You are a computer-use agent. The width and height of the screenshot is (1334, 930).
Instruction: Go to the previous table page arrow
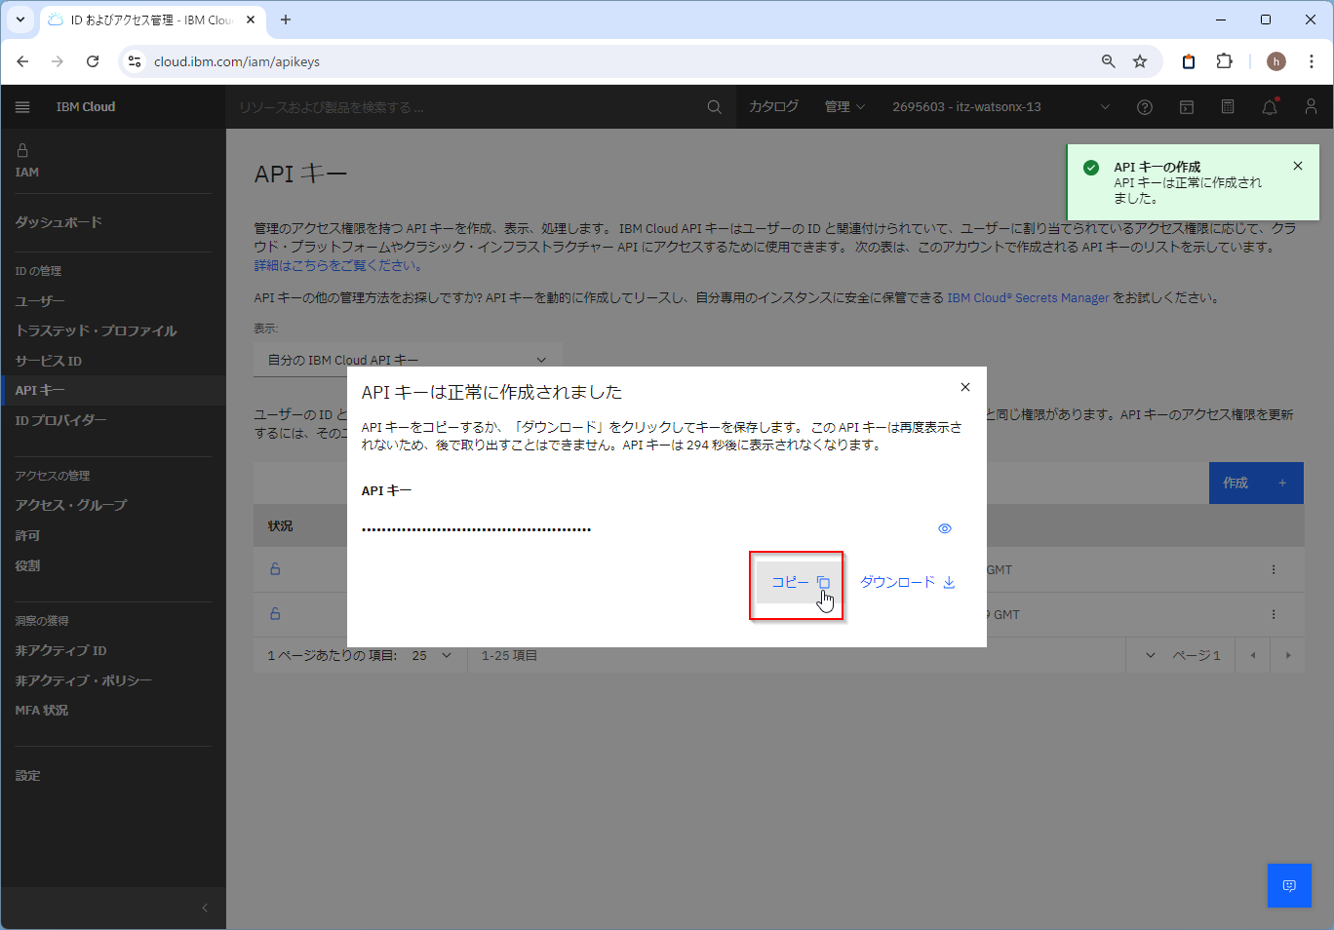click(1253, 656)
